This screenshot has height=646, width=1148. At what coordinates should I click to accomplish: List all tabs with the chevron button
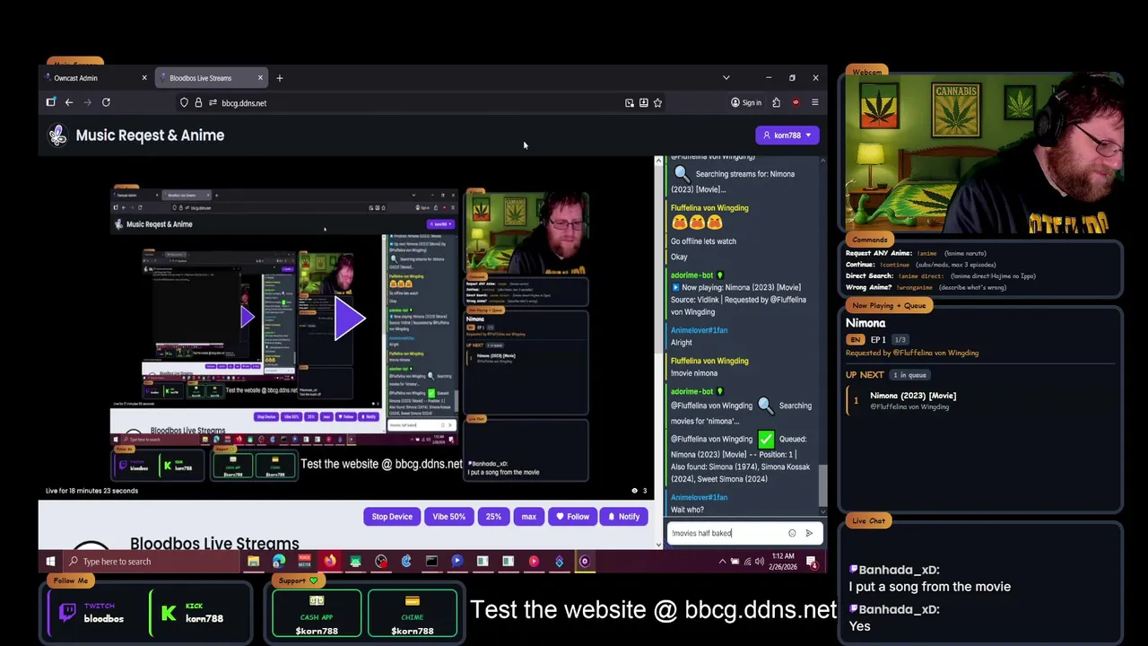pyautogui.click(x=726, y=78)
